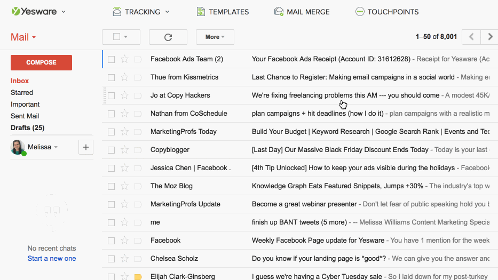Open Melissa's chat status dropdown
The width and height of the screenshot is (498, 280).
pyautogui.click(x=56, y=147)
